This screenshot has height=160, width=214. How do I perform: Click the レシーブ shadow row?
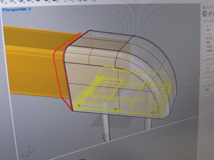tap(209, 81)
